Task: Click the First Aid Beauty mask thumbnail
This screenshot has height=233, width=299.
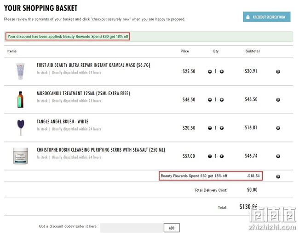Action: tap(20, 71)
